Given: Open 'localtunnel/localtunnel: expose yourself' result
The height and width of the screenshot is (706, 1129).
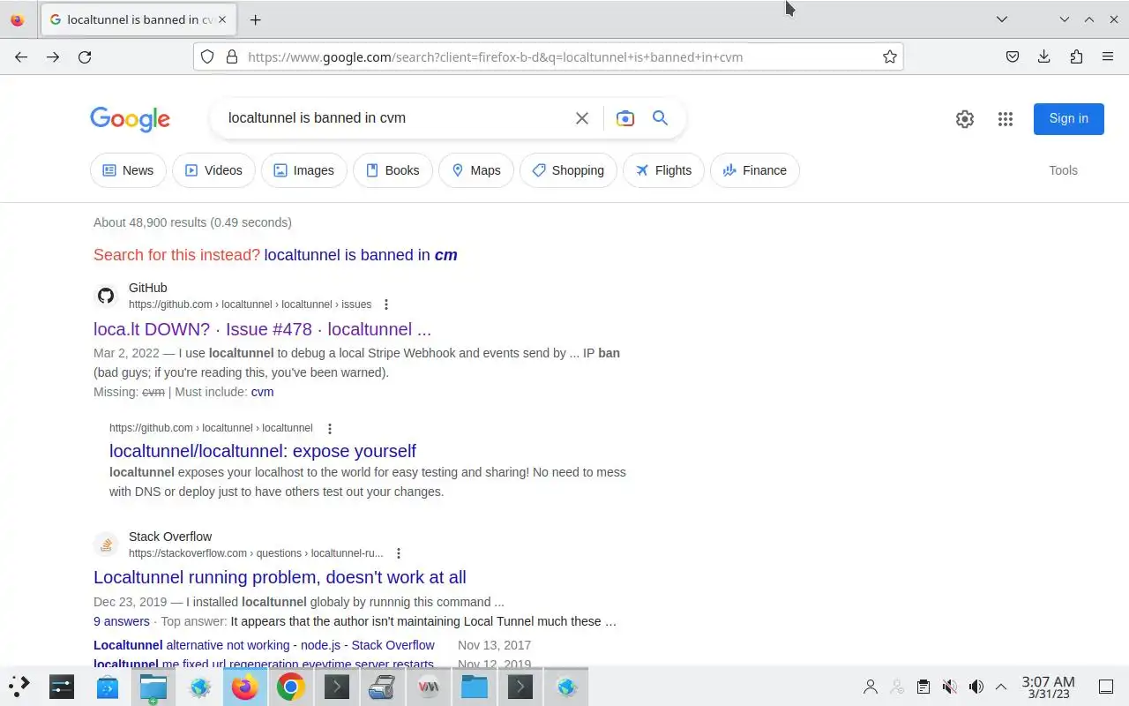Looking at the screenshot, I should pyautogui.click(x=263, y=451).
